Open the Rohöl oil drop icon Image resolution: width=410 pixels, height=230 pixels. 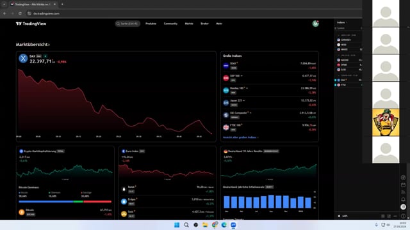point(124,189)
